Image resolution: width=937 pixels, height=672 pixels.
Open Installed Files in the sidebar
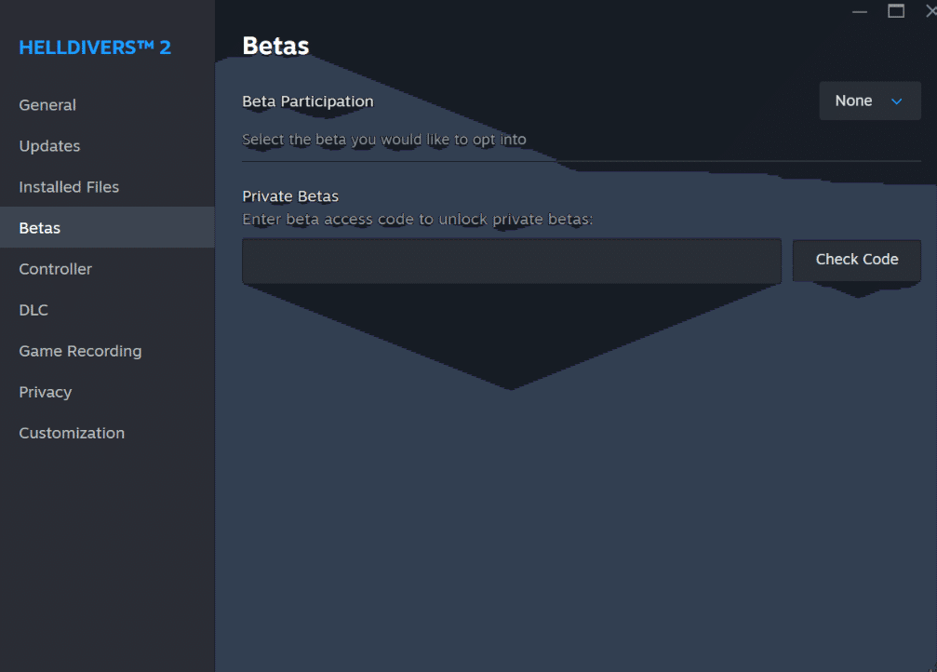[x=107, y=186]
